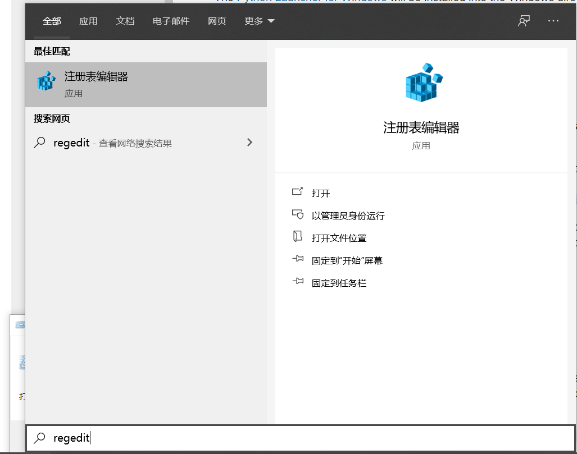Viewport: 577px width, 454px height.
Task: Click the search box magnifier icon
Action: (x=39, y=438)
